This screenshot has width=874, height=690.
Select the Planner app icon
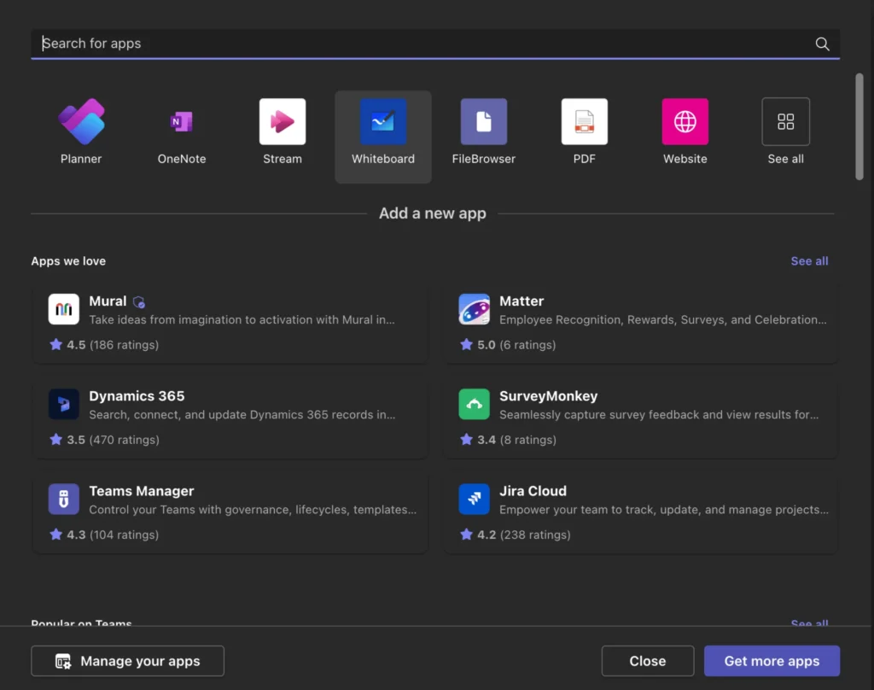coord(81,122)
